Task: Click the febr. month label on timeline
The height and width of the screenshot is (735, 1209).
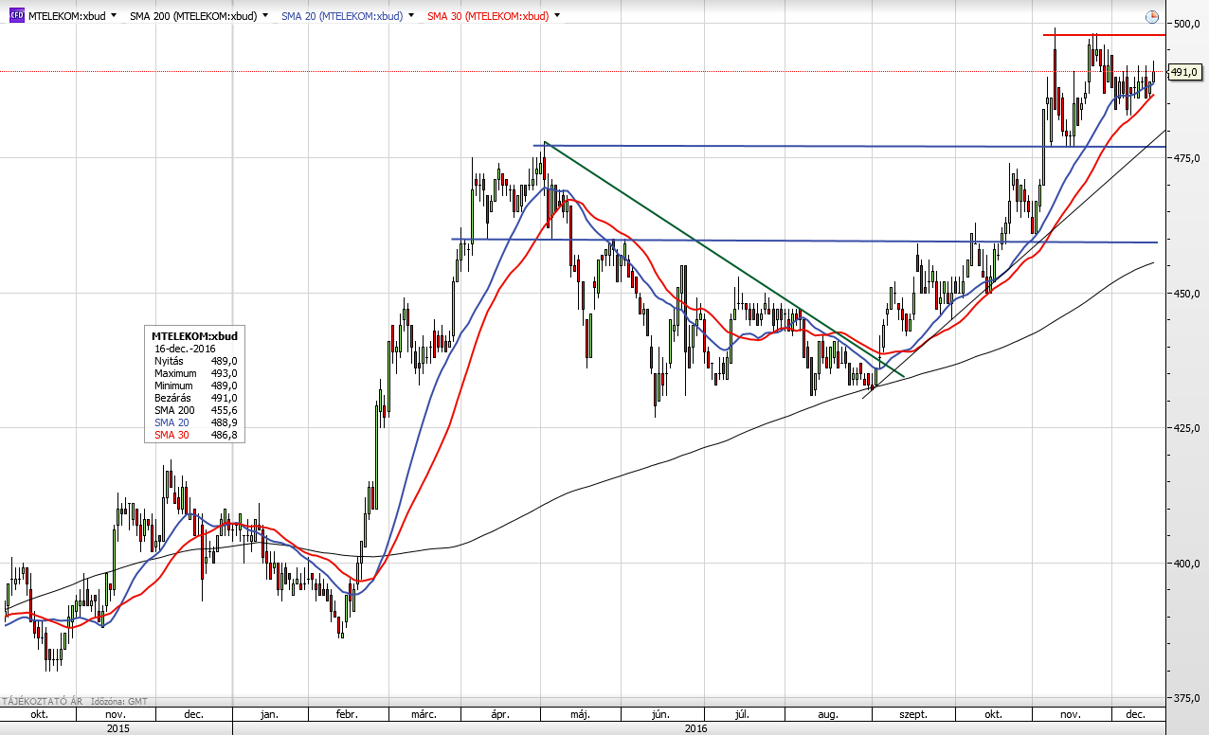Action: click(x=349, y=714)
